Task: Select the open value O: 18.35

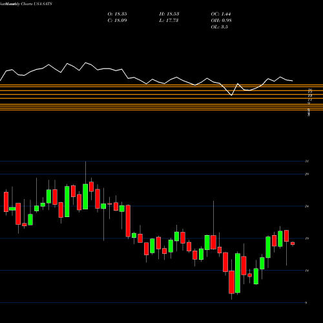Action: (x=117, y=14)
